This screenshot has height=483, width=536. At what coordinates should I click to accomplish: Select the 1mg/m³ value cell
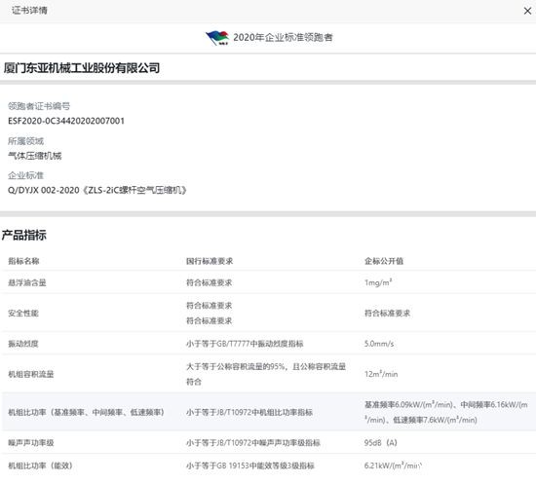click(x=378, y=282)
